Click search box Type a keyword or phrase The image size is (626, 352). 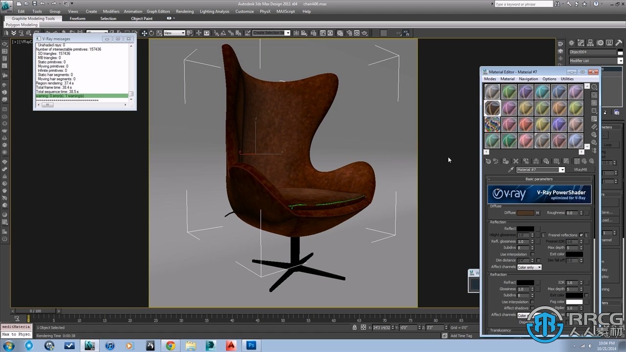(523, 4)
